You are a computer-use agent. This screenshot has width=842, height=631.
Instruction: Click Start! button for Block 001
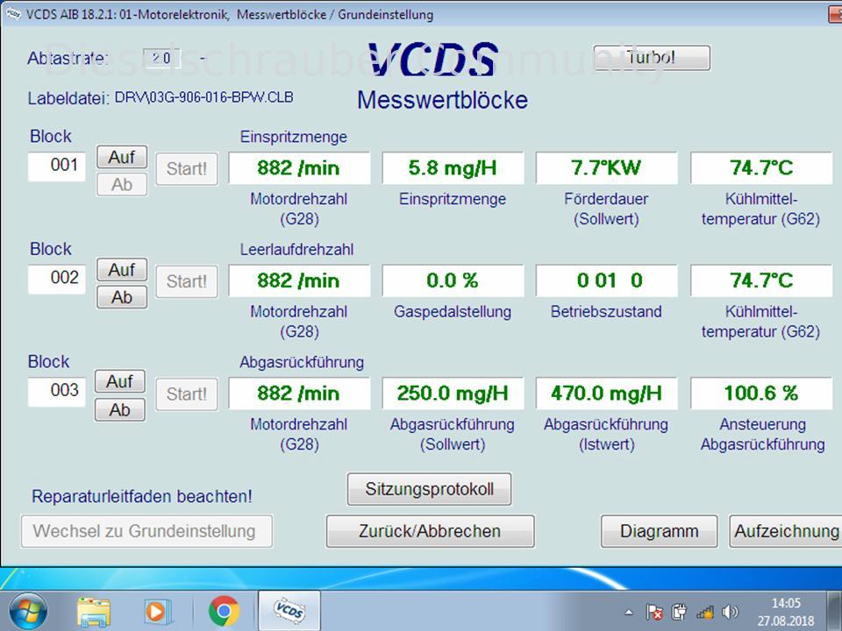pos(186,169)
